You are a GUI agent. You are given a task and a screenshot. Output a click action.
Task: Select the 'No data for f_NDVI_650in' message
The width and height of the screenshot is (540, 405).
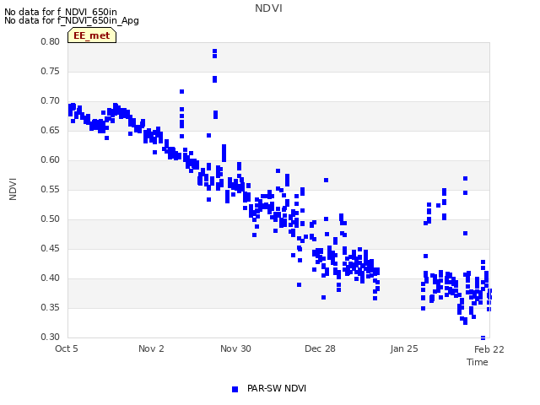point(61,12)
